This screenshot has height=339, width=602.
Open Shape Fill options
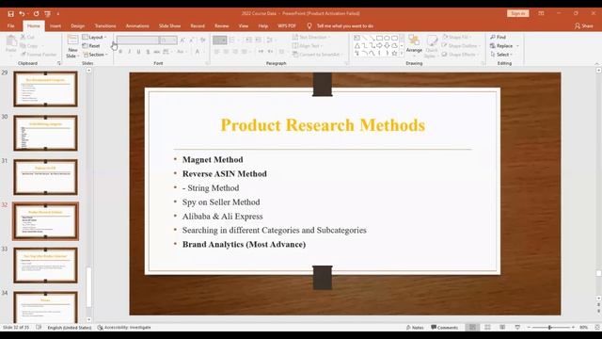tap(456, 38)
